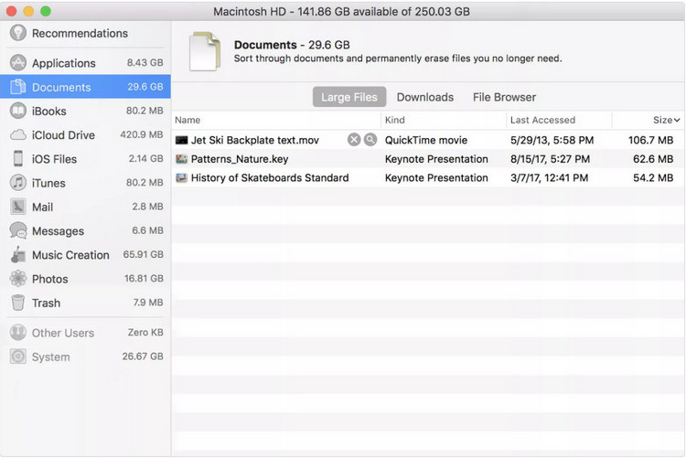This screenshot has width=686, height=458.
Task: Select Photos label in sidebar
Action: pos(50,279)
